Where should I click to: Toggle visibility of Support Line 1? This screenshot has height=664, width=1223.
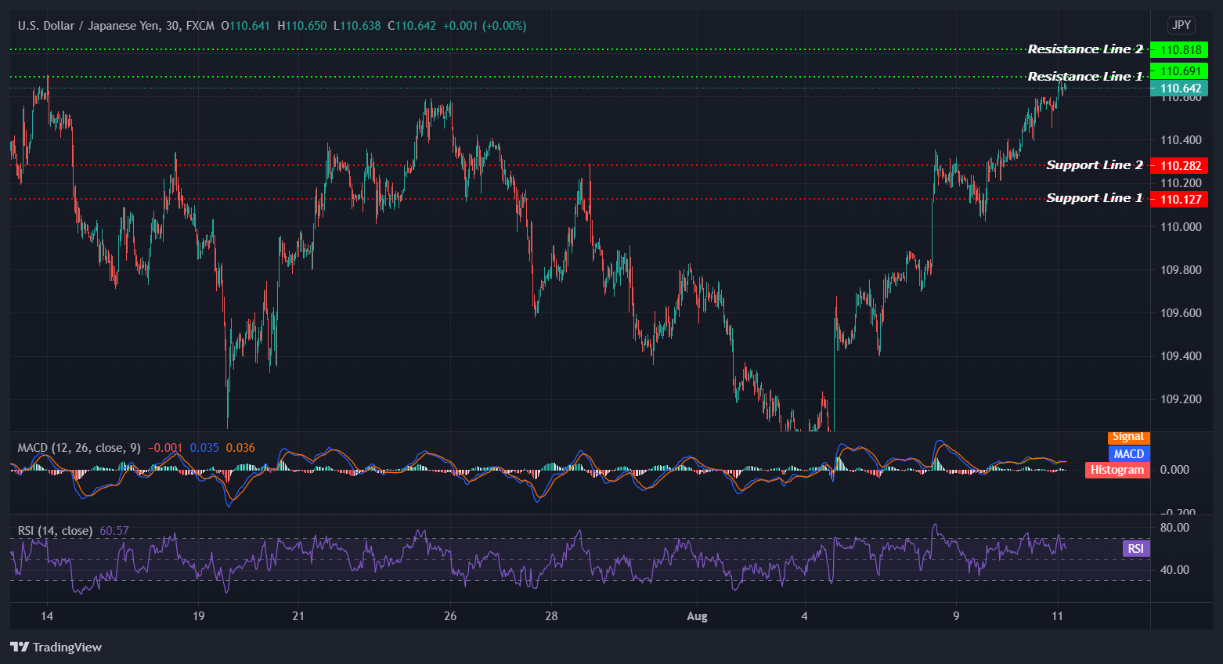(x=1094, y=198)
